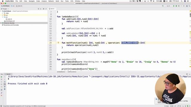Viewport: 191px width, 107px height.
Task: Open Search Everywhere magnifier in the IDE toolbar
Action: (x=190, y=6)
